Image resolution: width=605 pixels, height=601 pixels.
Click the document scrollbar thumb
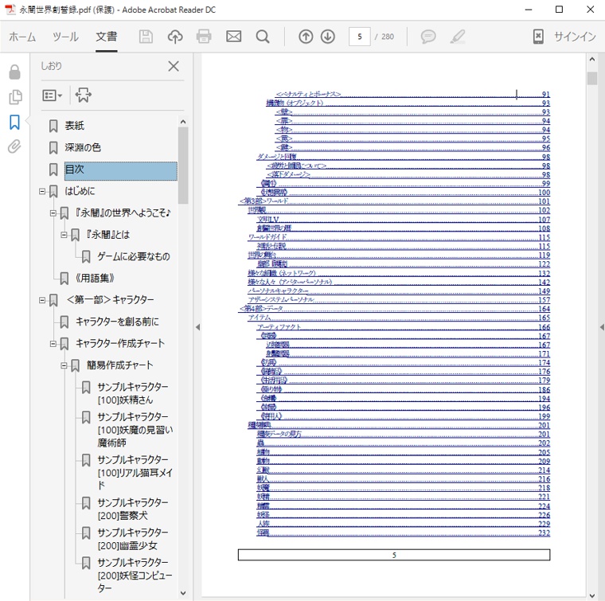pyautogui.click(x=592, y=78)
